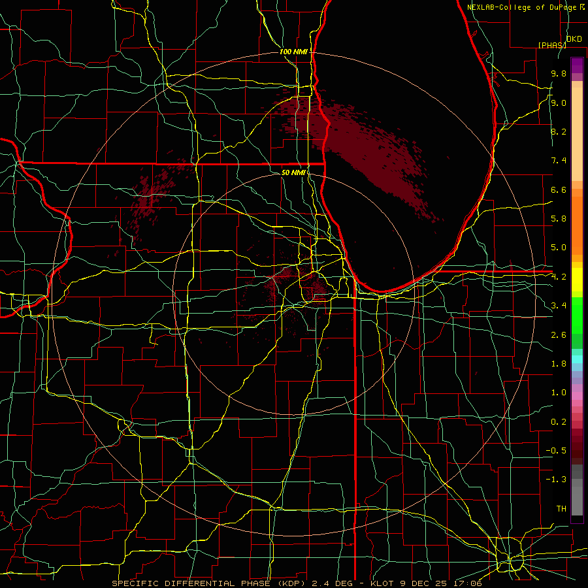This screenshot has height=588, width=588.
Task: Click the logo glyph after the DuPage text
Action: coord(582,7)
